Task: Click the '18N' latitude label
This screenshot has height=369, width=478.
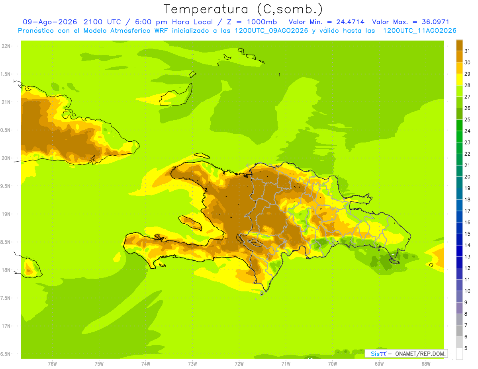Action: [x=6, y=270]
